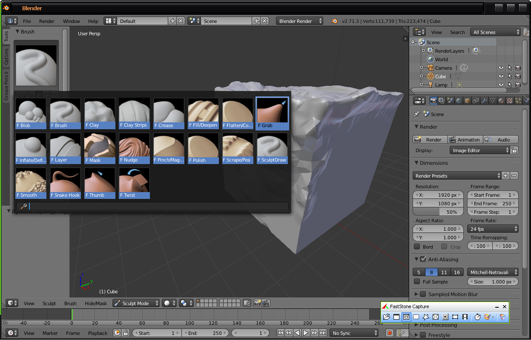Viewport: 531px width, 340px height.
Task: Open the No Sync playback dropdown
Action: (x=355, y=333)
